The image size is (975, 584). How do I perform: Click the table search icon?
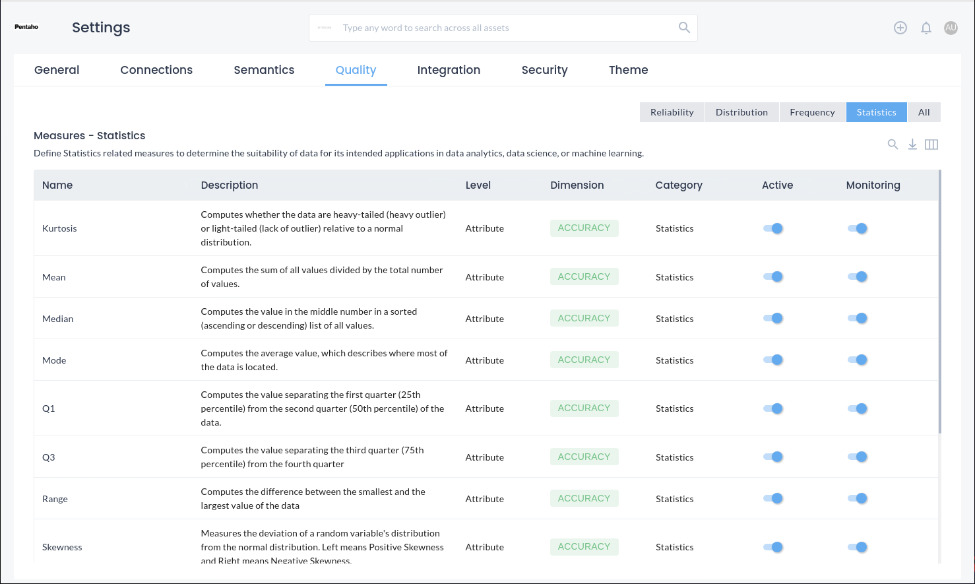[893, 145]
